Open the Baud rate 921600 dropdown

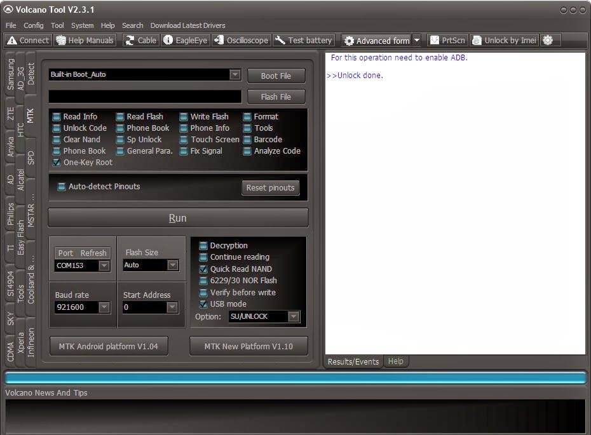coord(104,307)
